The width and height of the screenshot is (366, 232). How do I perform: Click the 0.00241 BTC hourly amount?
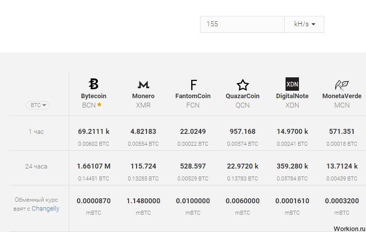(x=292, y=144)
